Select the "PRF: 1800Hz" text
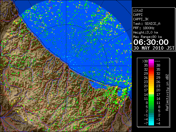Screen dimensions: 176x132 [144, 28]
